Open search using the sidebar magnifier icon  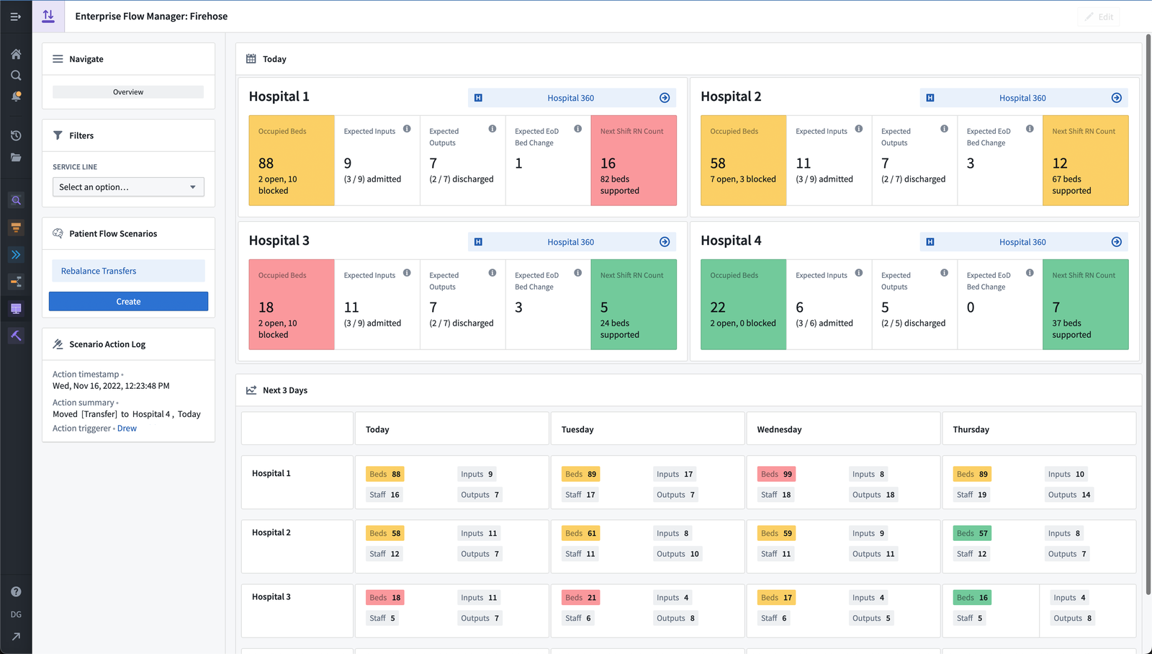[x=16, y=75]
